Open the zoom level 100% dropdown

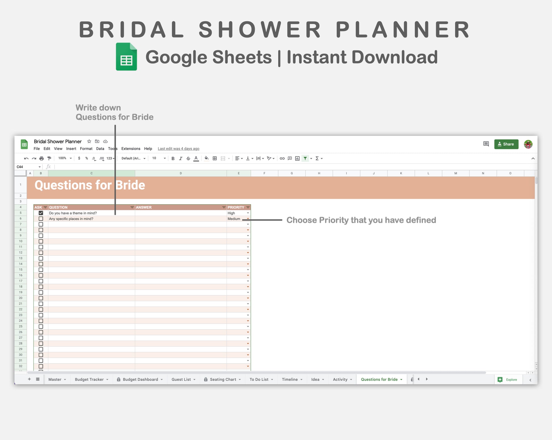point(65,158)
